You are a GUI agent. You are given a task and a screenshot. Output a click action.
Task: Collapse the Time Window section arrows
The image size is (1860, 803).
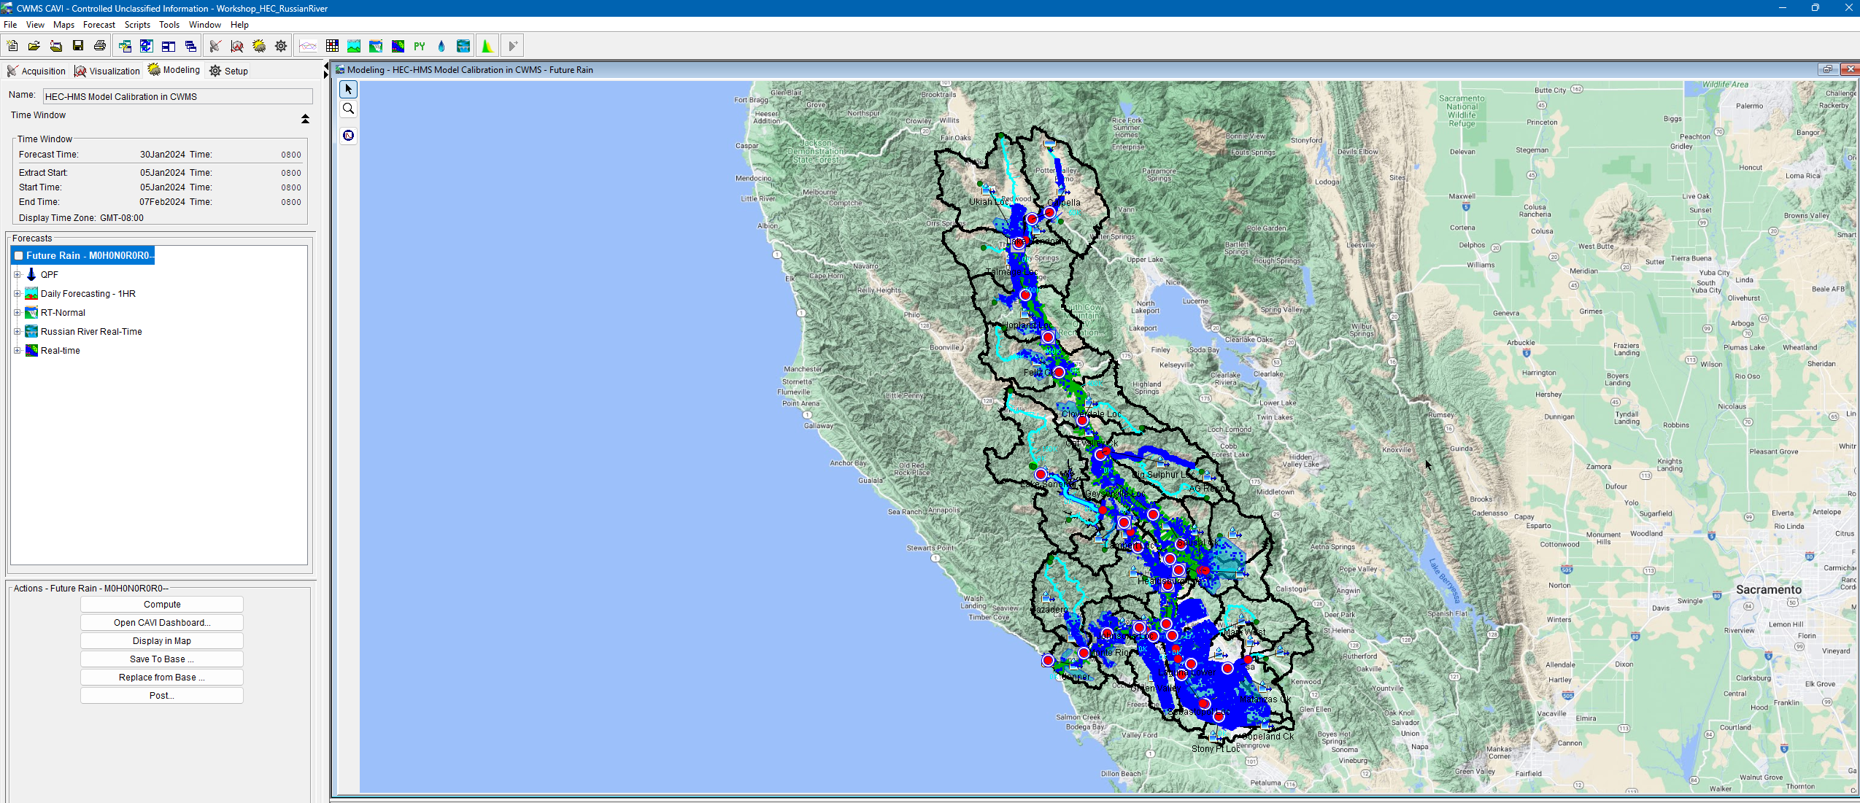(x=305, y=118)
